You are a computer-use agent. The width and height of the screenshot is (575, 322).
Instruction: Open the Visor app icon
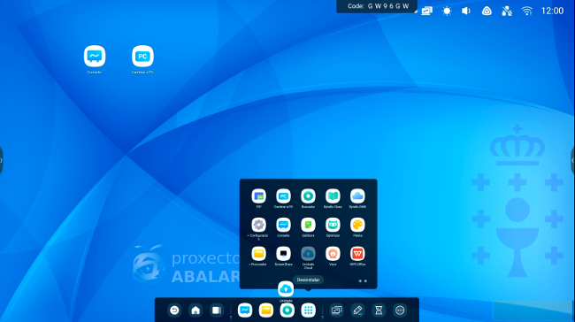[333, 253]
